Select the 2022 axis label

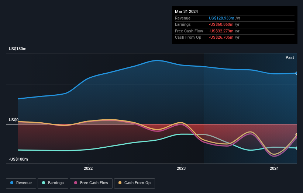pyautogui.click(x=88, y=168)
